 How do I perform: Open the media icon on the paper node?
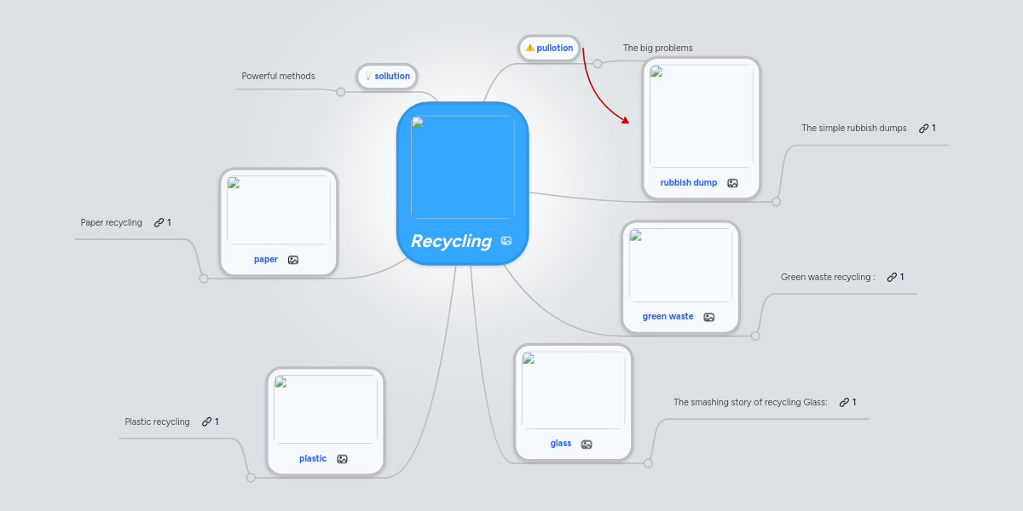292,259
